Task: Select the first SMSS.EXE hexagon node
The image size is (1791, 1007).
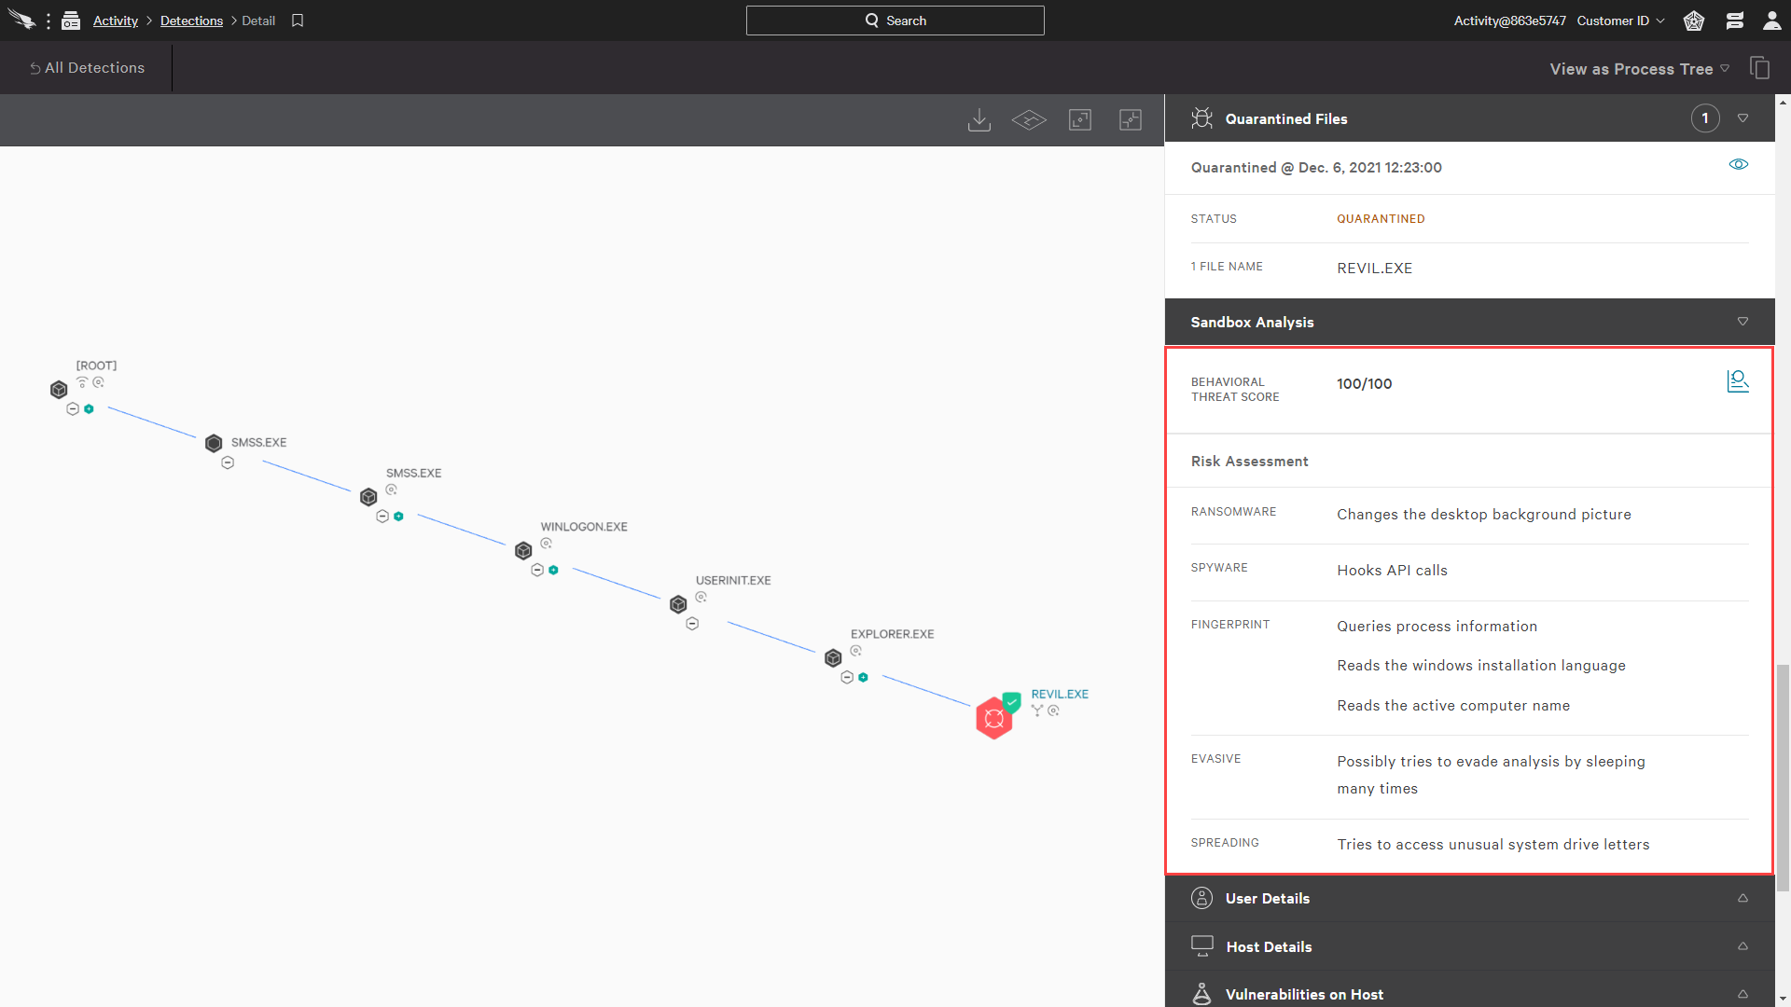Action: 214,443
